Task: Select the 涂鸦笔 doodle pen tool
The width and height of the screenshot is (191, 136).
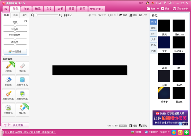Action: (x=9, y=67)
